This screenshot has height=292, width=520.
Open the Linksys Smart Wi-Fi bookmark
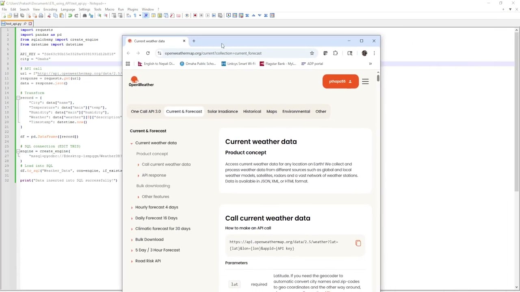click(238, 64)
